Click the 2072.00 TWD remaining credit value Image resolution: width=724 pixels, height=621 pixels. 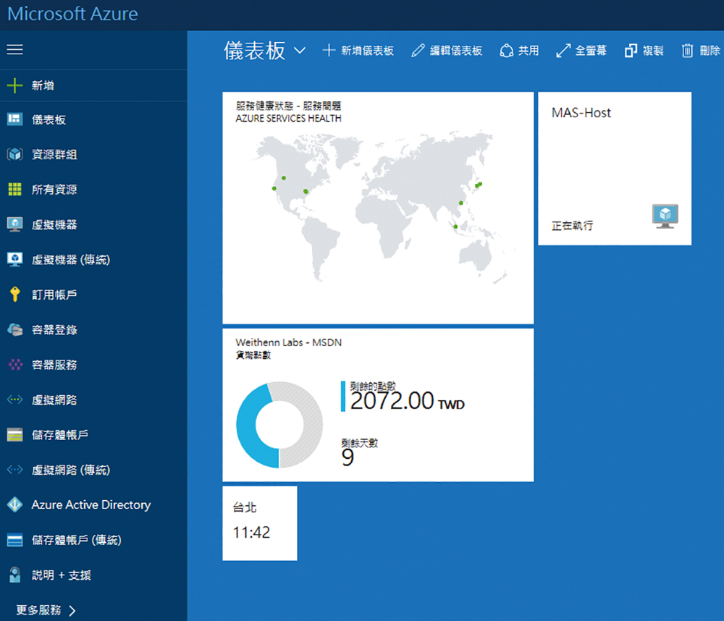tap(407, 401)
